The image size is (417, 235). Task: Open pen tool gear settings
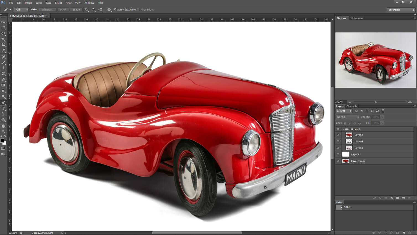(109, 10)
